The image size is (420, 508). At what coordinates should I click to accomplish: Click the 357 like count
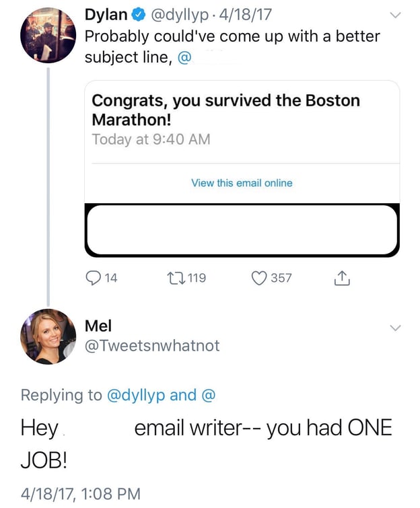(x=281, y=278)
